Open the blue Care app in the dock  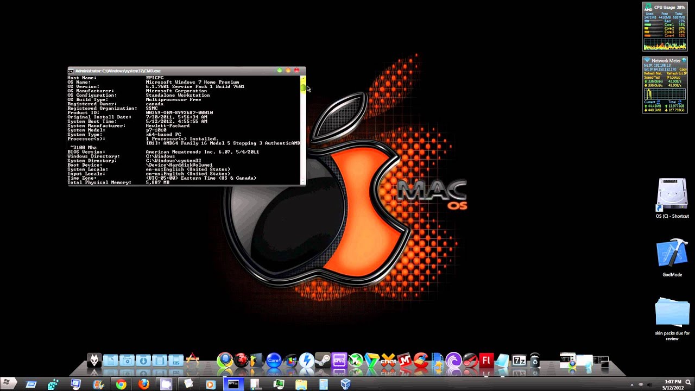(274, 360)
